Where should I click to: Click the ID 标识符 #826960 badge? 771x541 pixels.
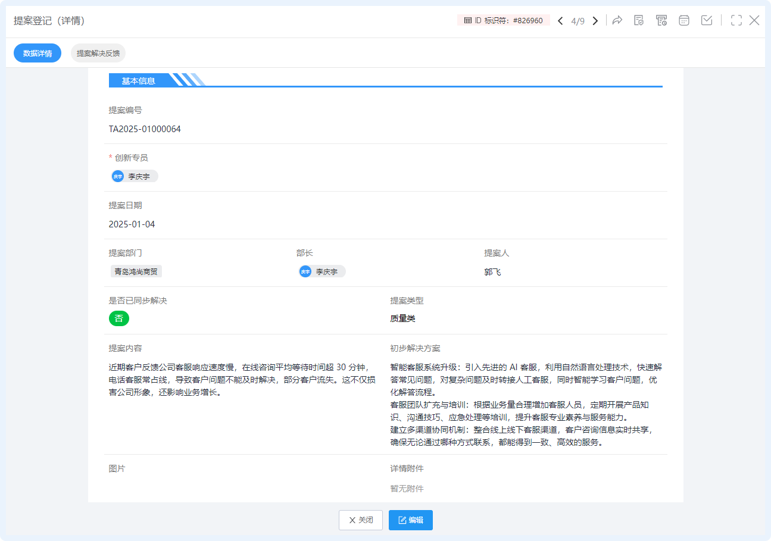point(503,21)
